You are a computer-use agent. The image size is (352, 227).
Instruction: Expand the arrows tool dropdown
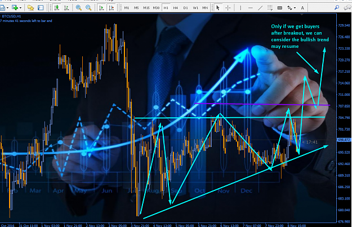tap(295, 8)
